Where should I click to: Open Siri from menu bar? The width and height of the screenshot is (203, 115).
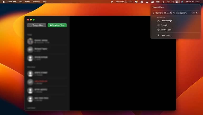pos(182,2)
